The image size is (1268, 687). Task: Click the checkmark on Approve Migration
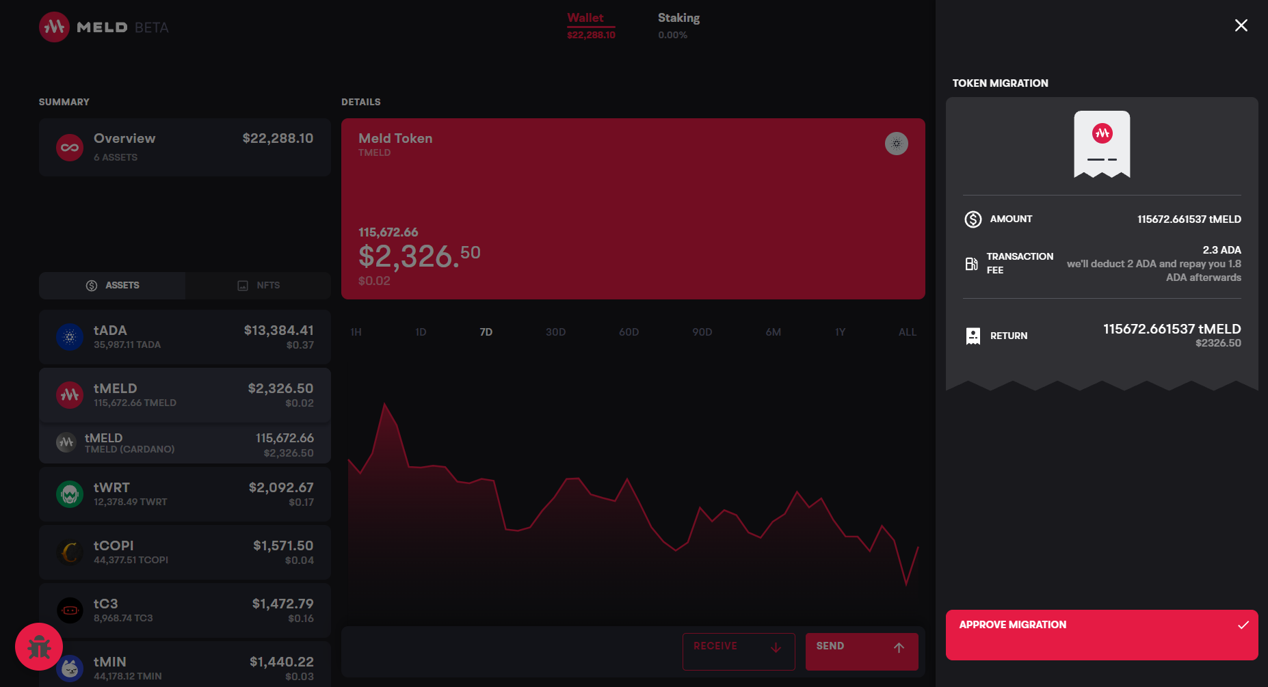tap(1243, 625)
